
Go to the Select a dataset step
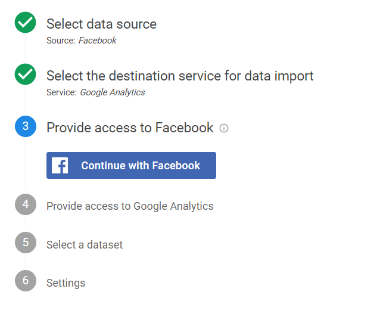[x=85, y=245]
